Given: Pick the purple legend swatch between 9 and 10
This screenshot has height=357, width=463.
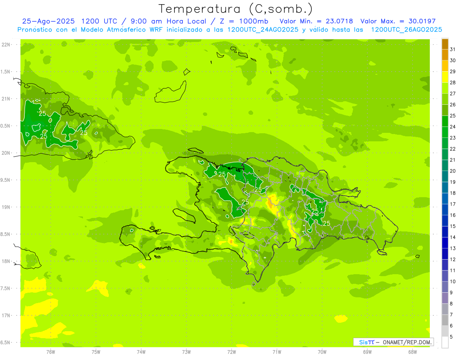Looking at the screenshot, I should pyautogui.click(x=445, y=287).
